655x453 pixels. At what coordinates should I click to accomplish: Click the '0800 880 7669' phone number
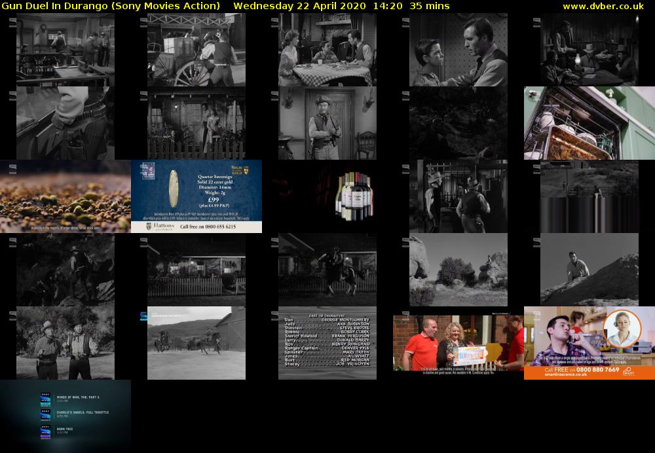click(x=599, y=369)
